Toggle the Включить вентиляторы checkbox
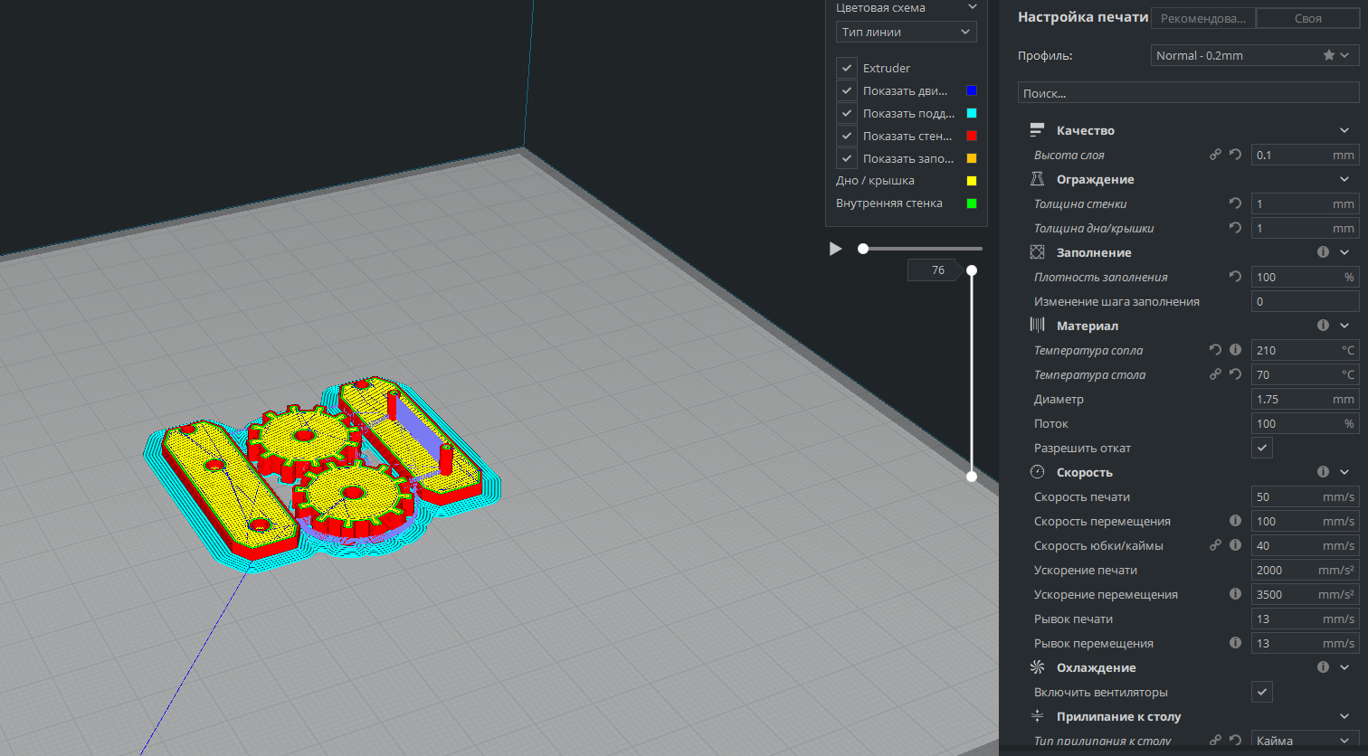This screenshot has height=756, width=1368. pyautogui.click(x=1262, y=692)
